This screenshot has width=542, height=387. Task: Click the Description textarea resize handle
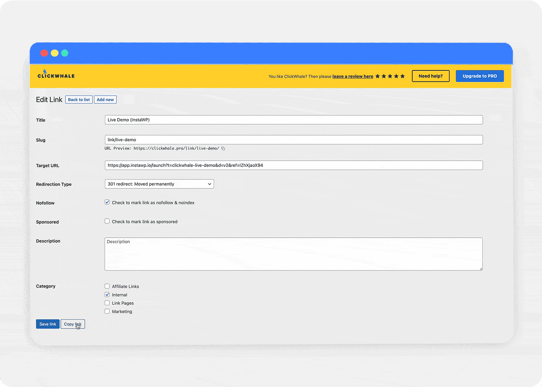pos(480,268)
